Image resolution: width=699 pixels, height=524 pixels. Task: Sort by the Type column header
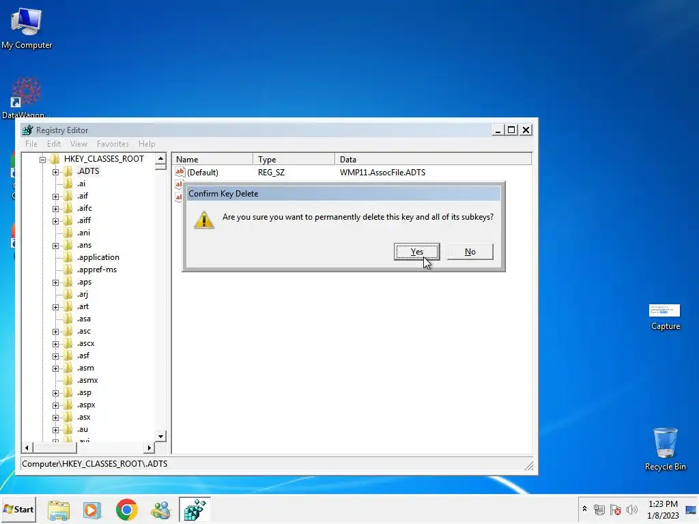(x=294, y=159)
